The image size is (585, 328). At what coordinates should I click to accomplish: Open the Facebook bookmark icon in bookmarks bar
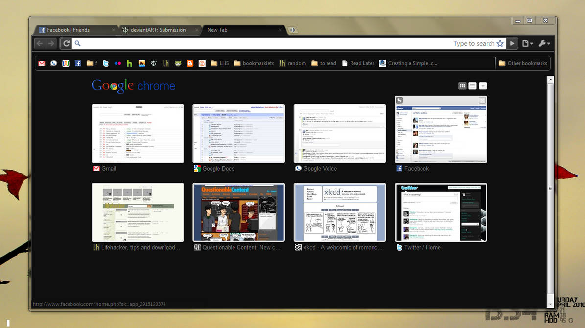click(x=78, y=63)
